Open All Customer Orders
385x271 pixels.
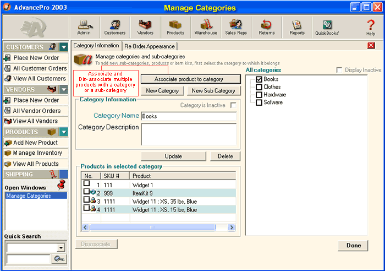pos(36,68)
